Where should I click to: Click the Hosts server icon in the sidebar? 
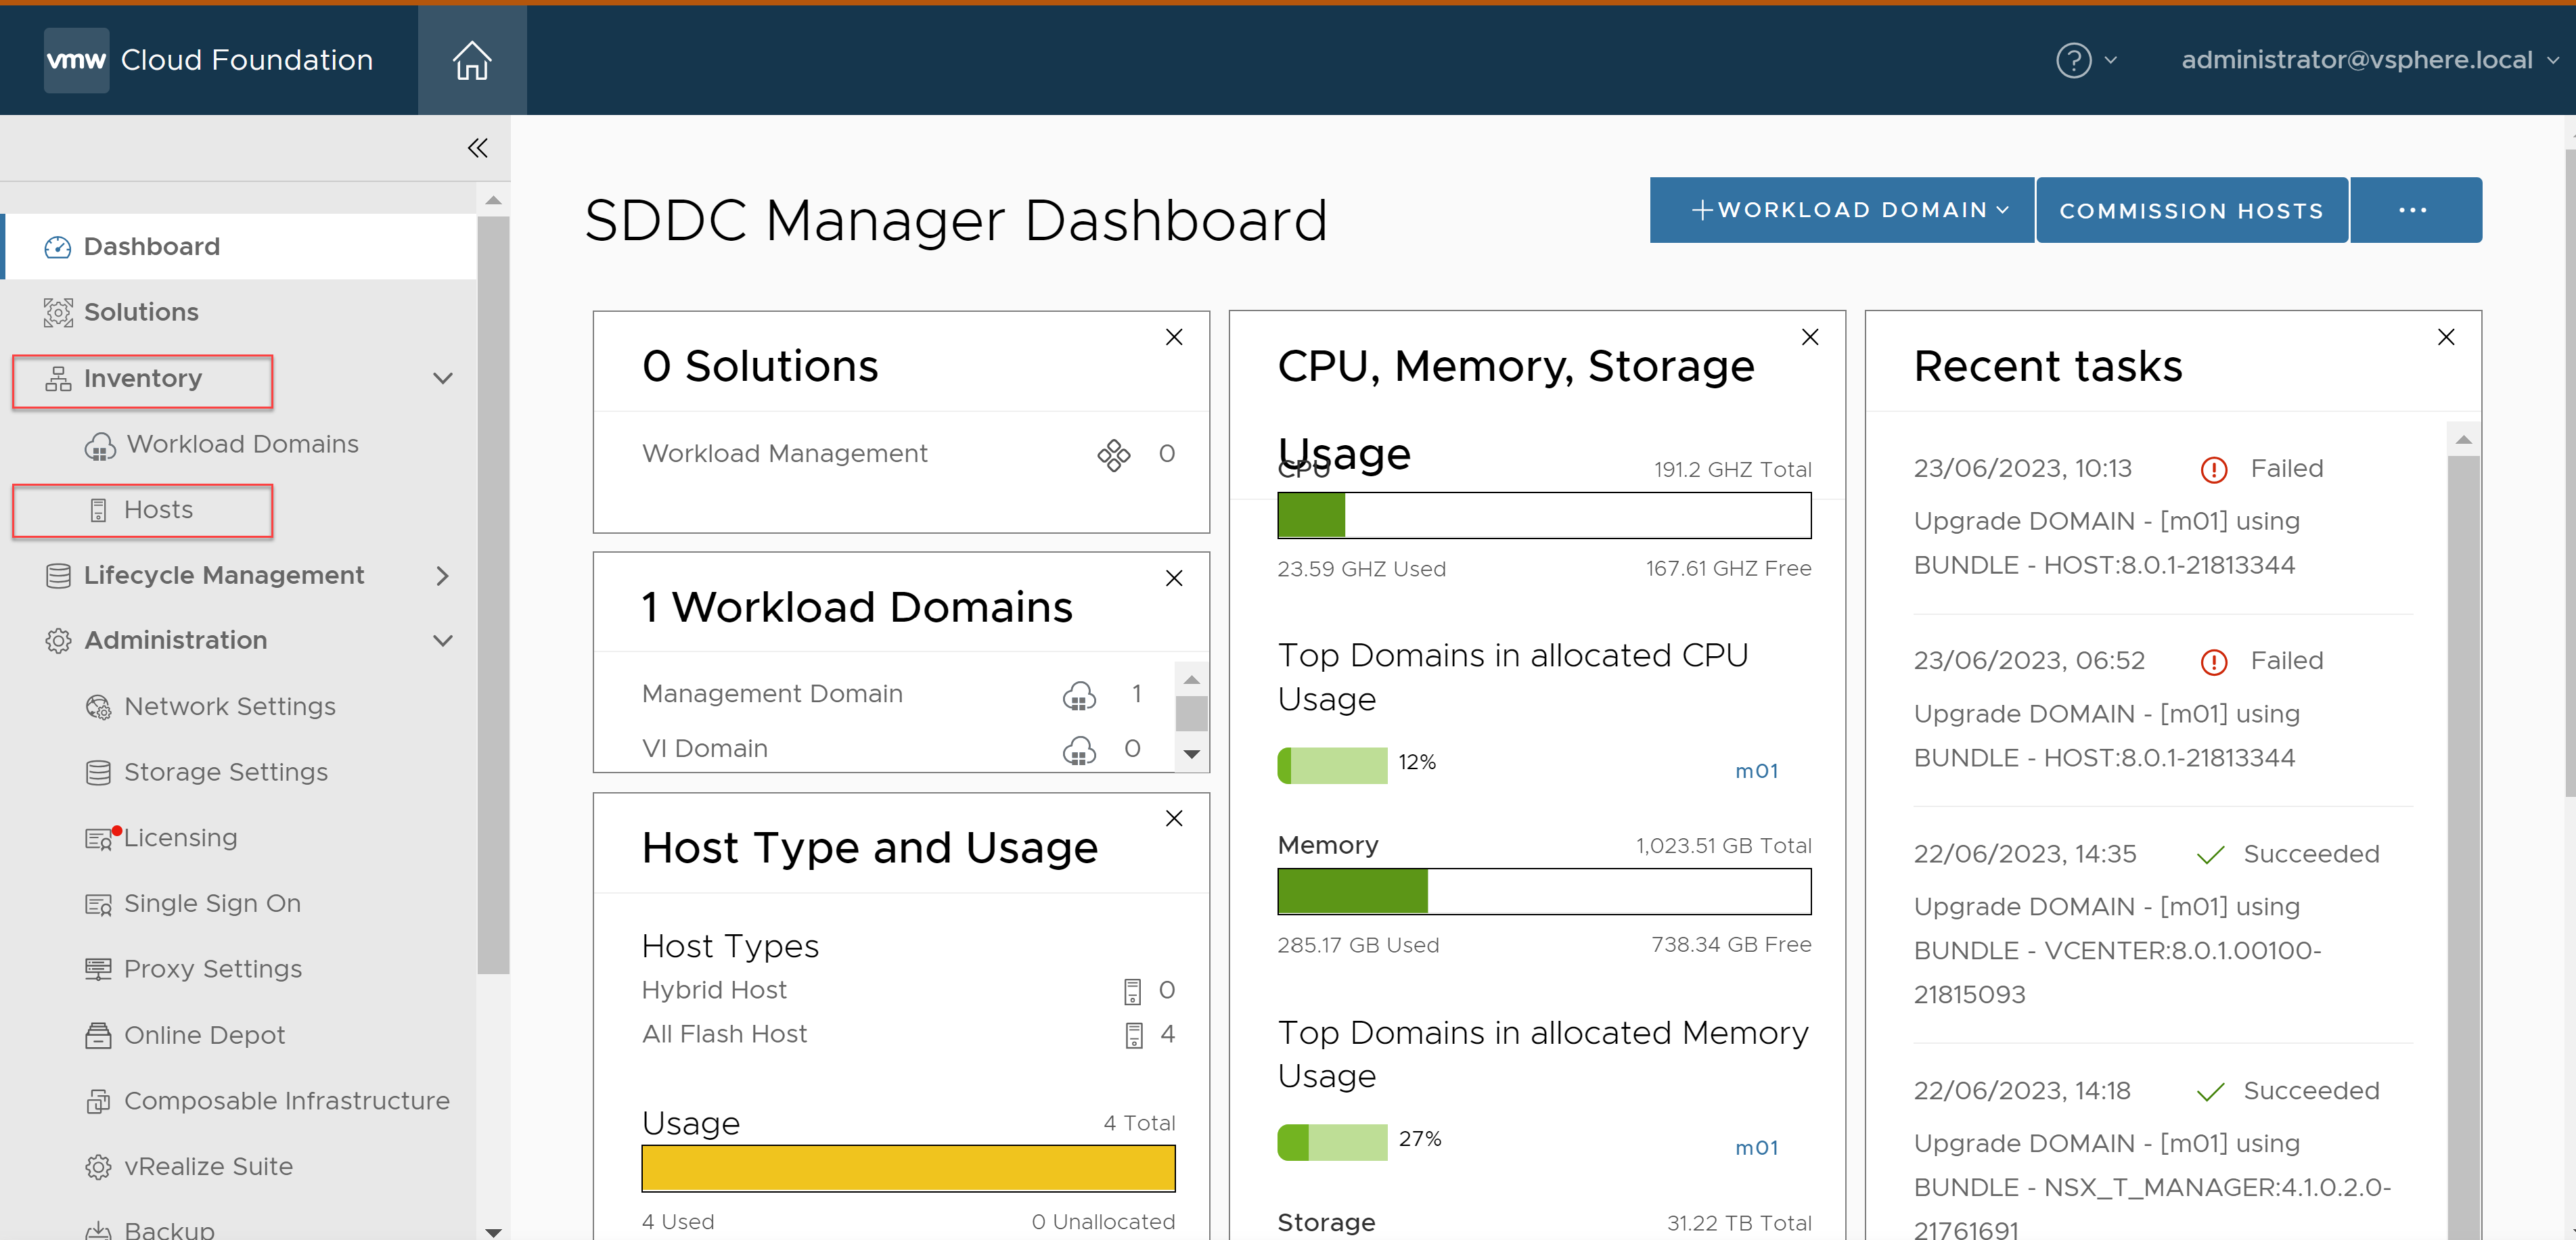pyautogui.click(x=98, y=510)
